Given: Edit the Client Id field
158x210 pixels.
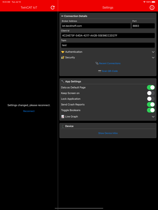Looking at the screenshot, I should [108, 36].
